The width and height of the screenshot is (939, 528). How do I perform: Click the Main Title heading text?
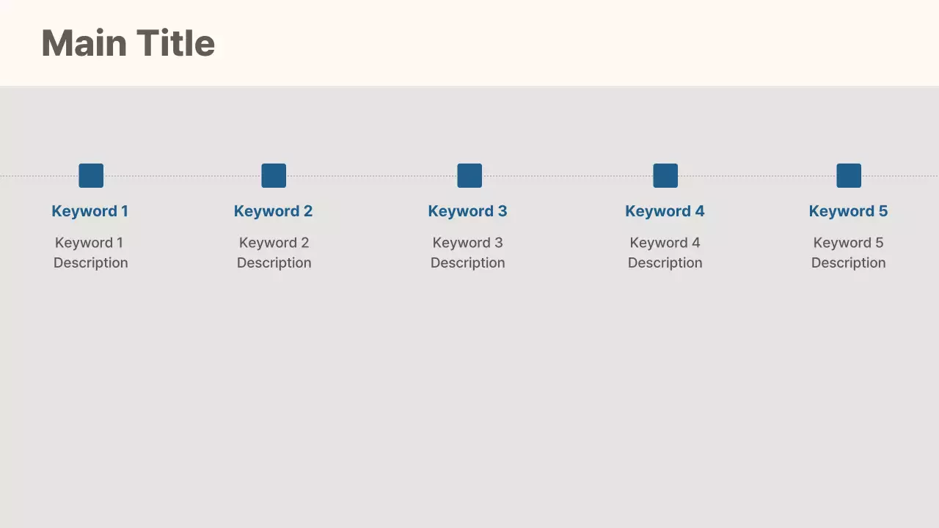128,43
